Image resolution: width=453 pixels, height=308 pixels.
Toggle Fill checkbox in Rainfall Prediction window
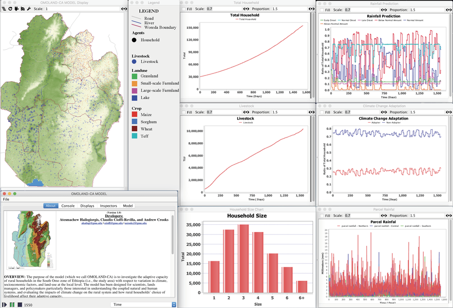click(x=321, y=9)
